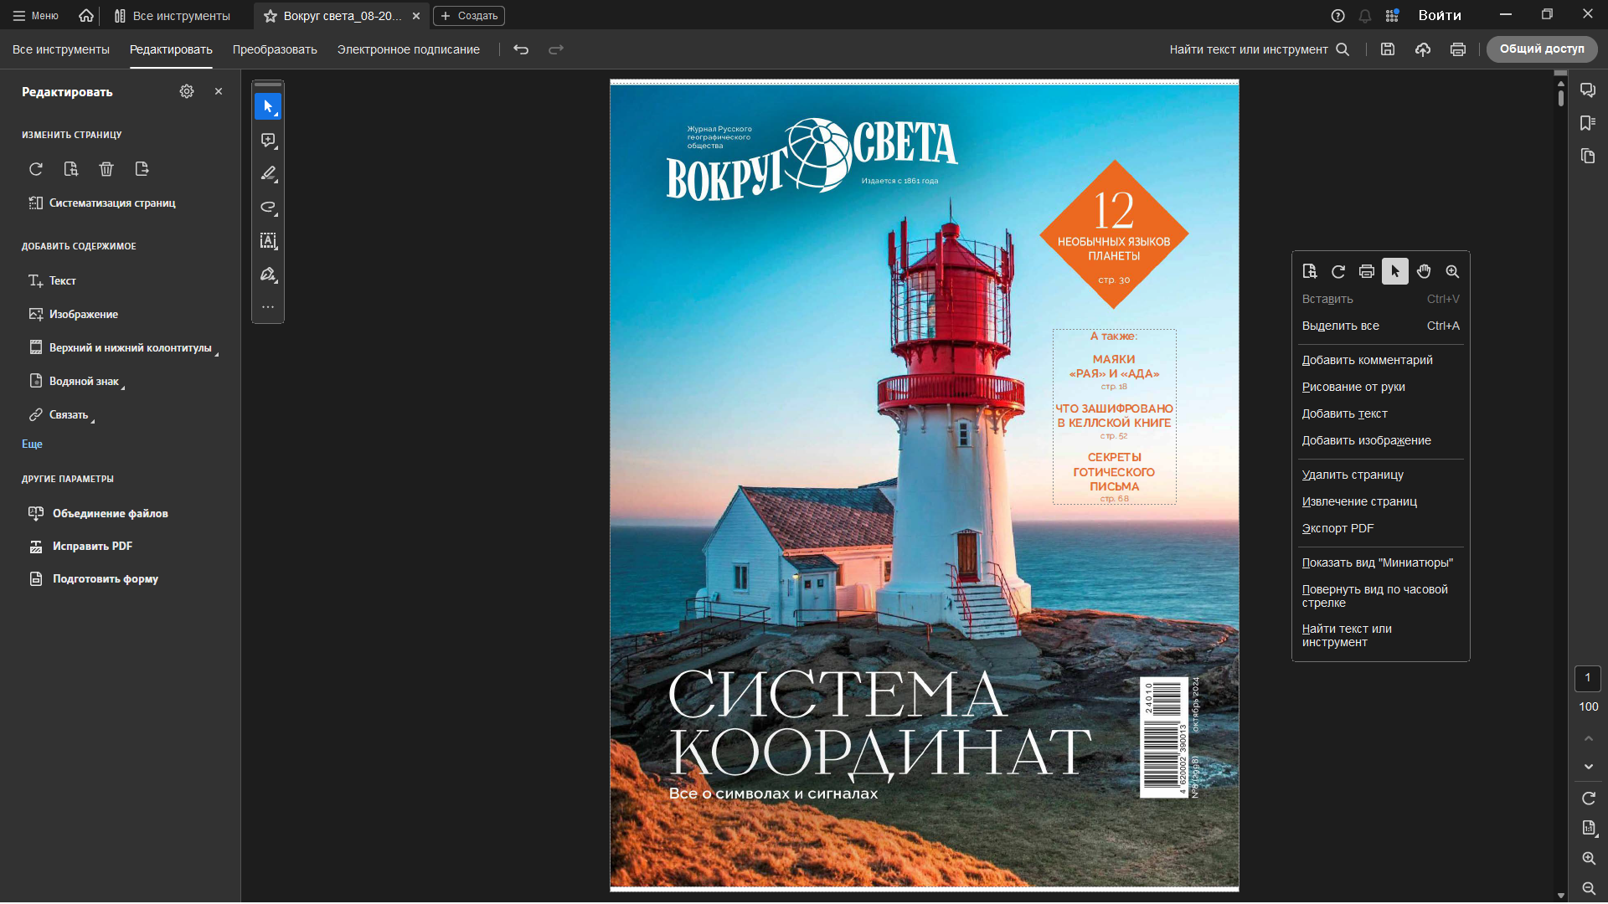Click the page number field showing 1
Viewport: 1608px width, 904px height.
tap(1587, 678)
